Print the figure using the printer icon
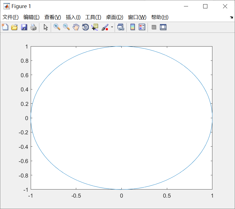 [x=33, y=27]
